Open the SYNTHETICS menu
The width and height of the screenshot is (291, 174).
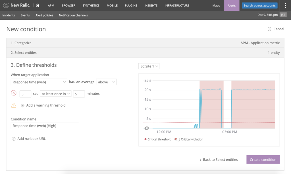tap(91, 6)
